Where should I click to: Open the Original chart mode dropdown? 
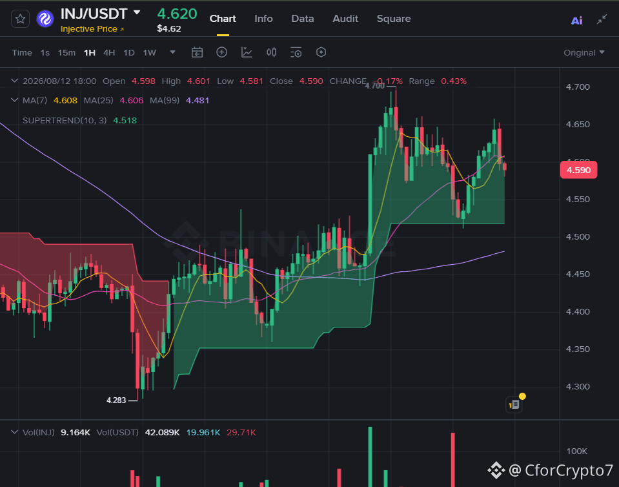584,52
